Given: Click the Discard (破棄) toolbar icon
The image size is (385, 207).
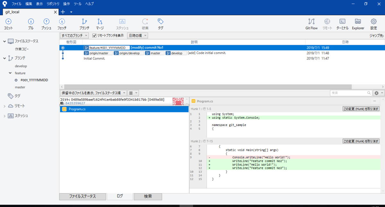Looking at the screenshot, I should point(145,21).
